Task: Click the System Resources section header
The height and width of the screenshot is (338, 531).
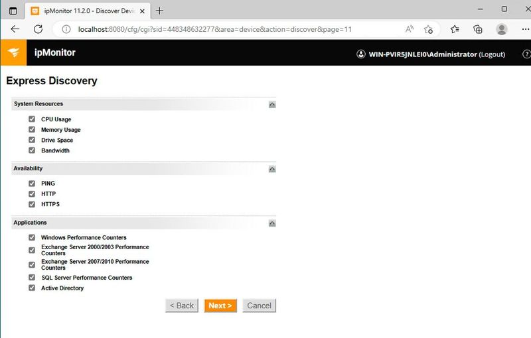Action: [x=143, y=104]
